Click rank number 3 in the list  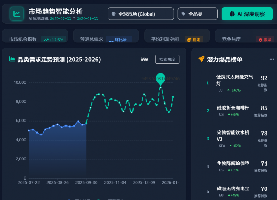coord(208,139)
